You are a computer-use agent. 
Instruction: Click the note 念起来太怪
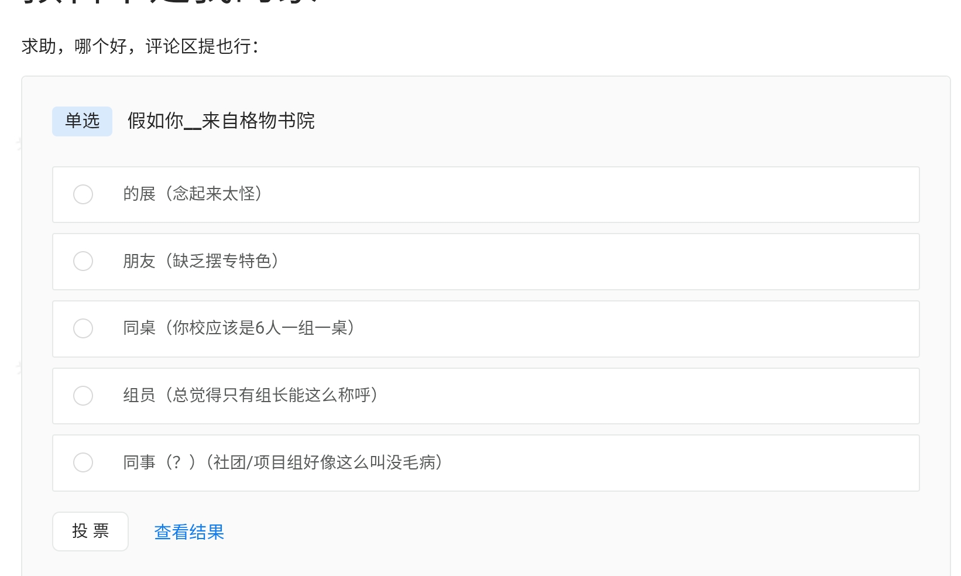tap(214, 194)
